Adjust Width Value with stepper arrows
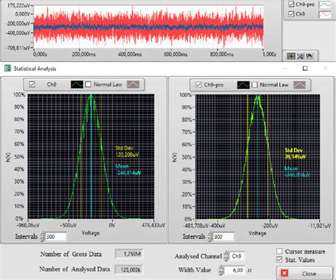 [221, 270]
